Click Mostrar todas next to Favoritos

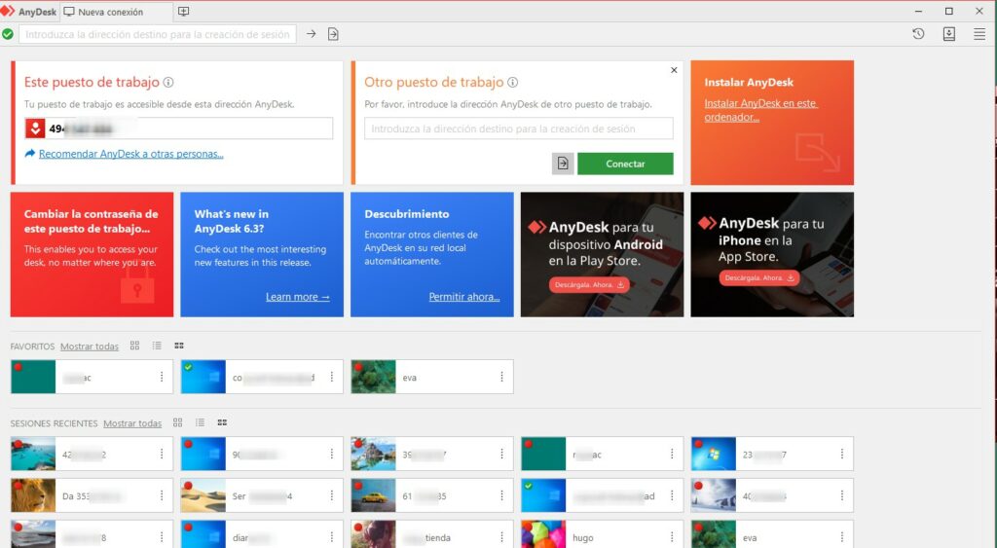[x=90, y=347]
